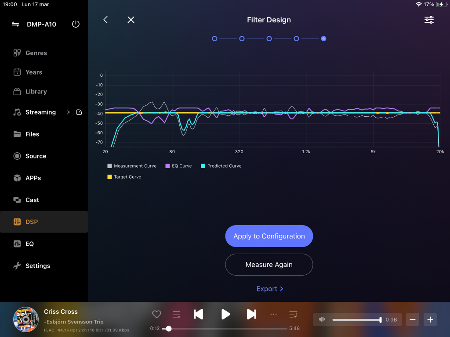Close Filter Design with the X icon
450x337 pixels.
pyautogui.click(x=131, y=20)
